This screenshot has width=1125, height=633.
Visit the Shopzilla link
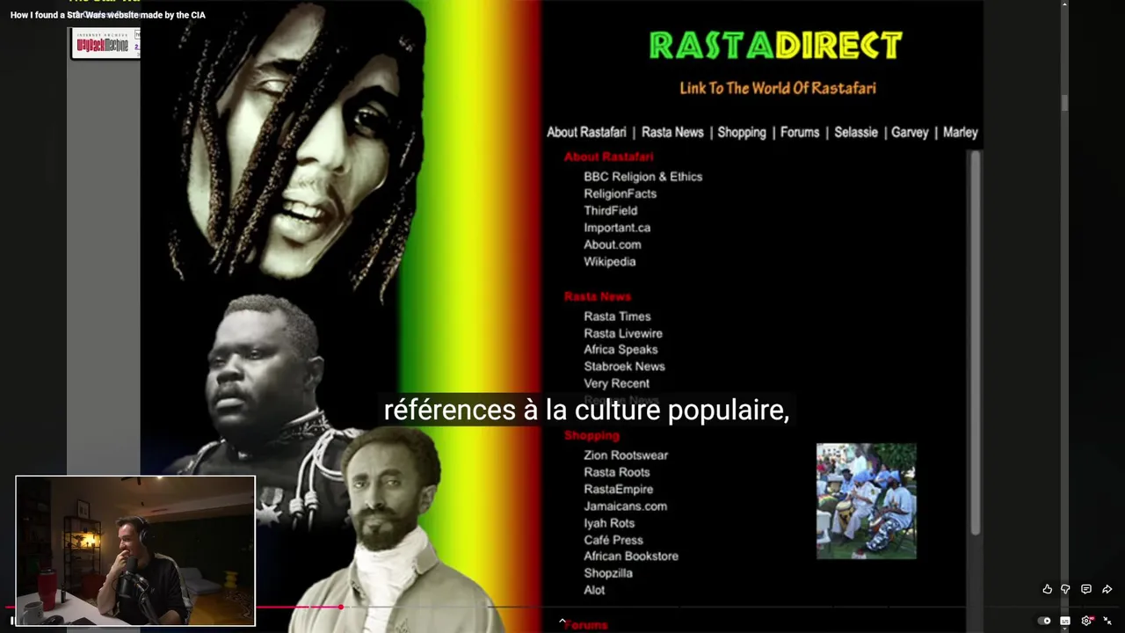click(x=608, y=573)
